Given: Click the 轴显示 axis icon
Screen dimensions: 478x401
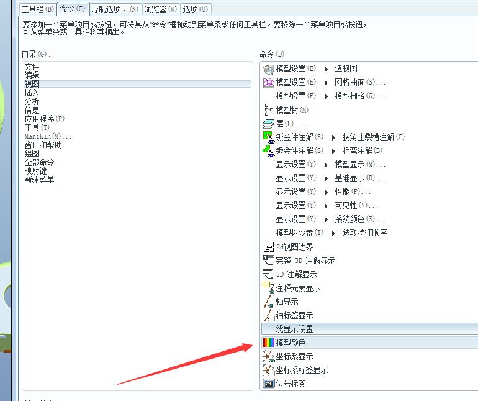Looking at the screenshot, I should pyautogui.click(x=269, y=302).
